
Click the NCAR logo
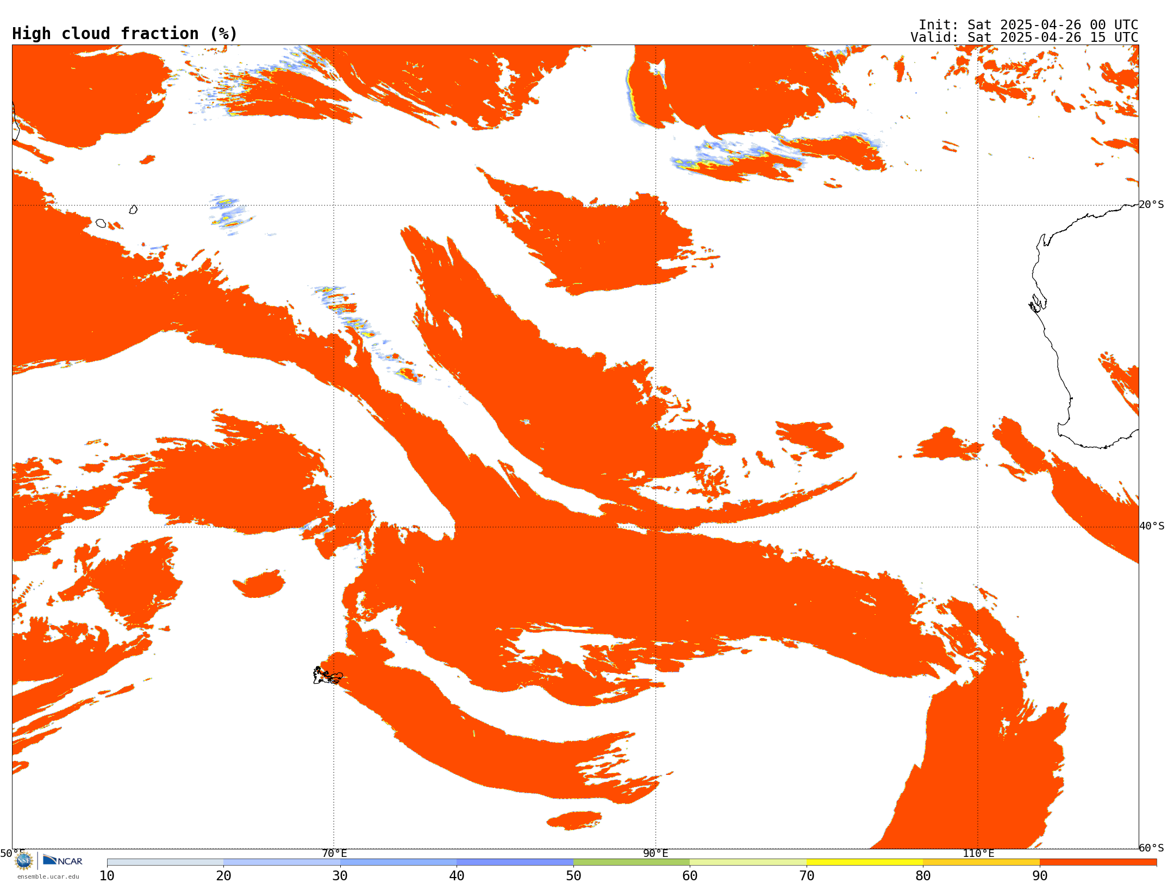[63, 860]
